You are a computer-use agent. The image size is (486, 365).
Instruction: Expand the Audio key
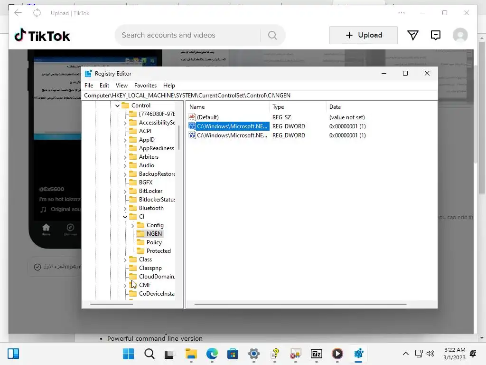pyautogui.click(x=125, y=166)
